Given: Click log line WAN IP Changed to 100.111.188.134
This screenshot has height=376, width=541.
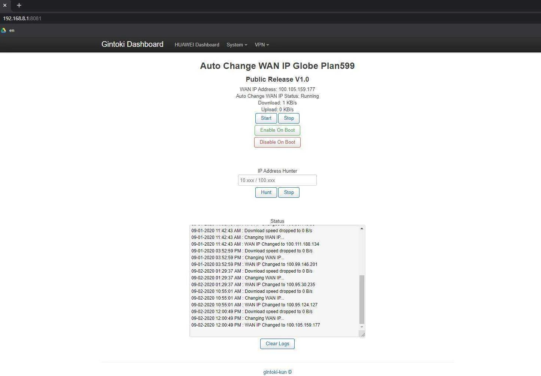Looking at the screenshot, I should [255, 244].
